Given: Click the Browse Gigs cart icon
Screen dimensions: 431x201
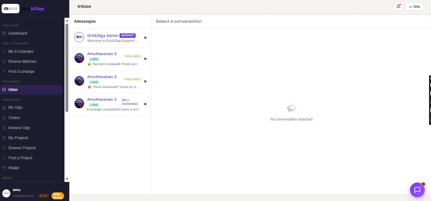Looking at the screenshot, I should click(x=4, y=128).
